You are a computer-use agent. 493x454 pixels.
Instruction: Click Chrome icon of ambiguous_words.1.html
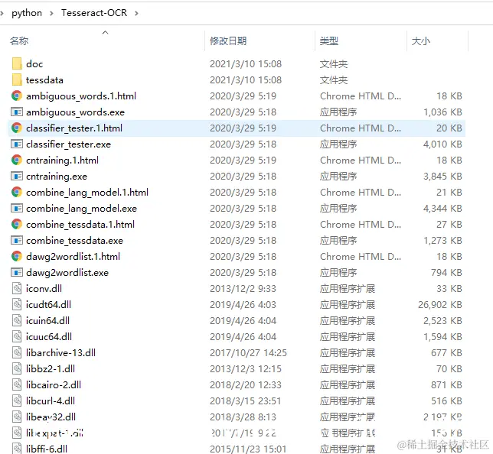[17, 96]
